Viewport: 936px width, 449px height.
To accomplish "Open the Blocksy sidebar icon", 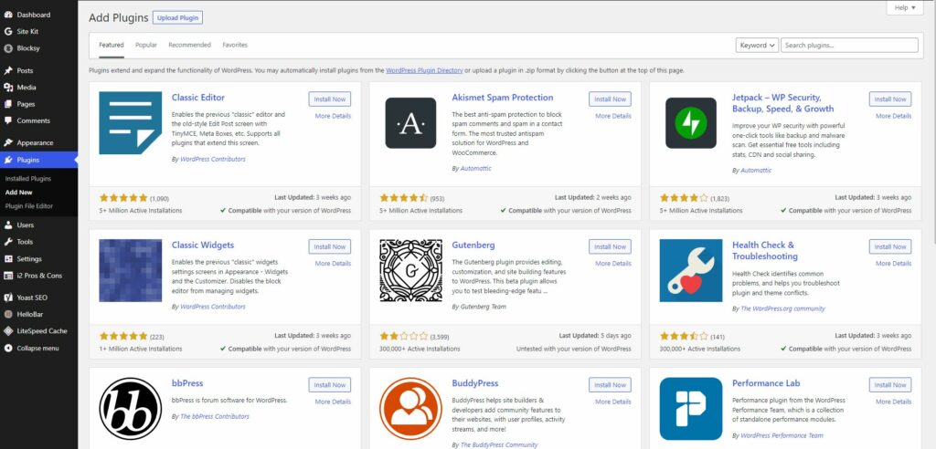I will click(8, 48).
